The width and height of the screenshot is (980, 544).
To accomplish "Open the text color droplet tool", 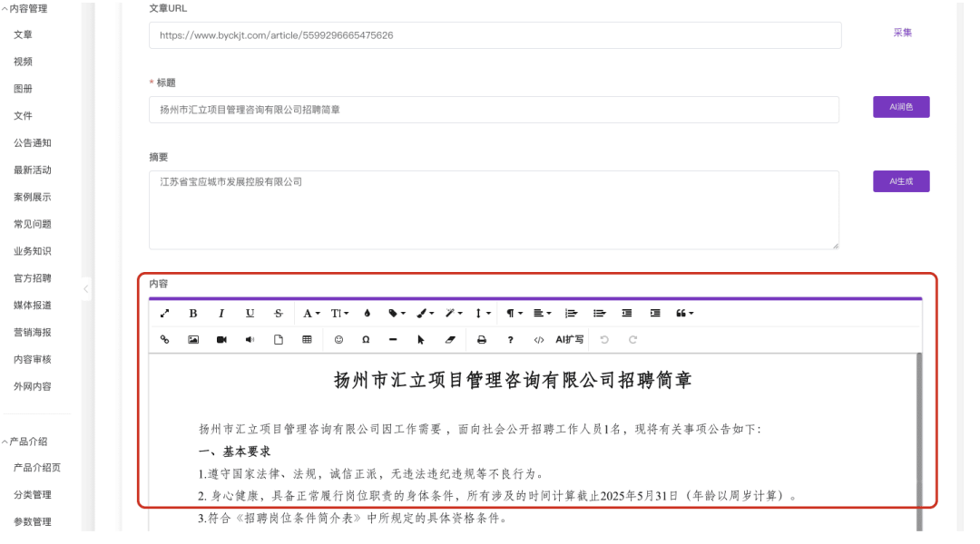I will pyautogui.click(x=367, y=314).
